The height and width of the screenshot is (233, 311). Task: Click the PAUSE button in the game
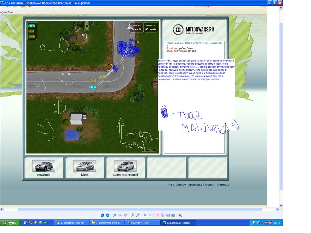(x=149, y=150)
